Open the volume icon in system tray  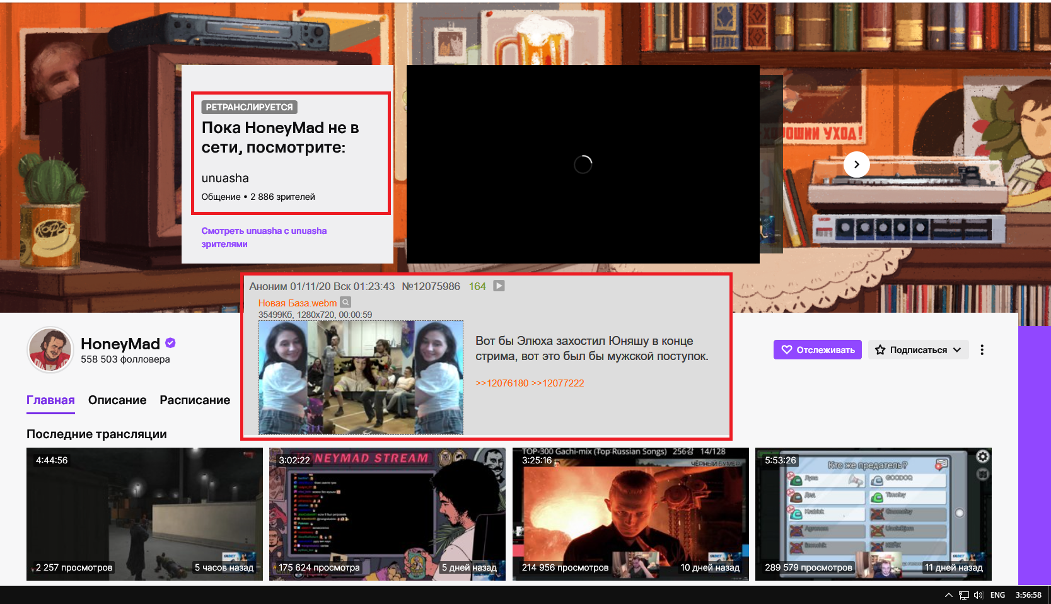pyautogui.click(x=978, y=595)
